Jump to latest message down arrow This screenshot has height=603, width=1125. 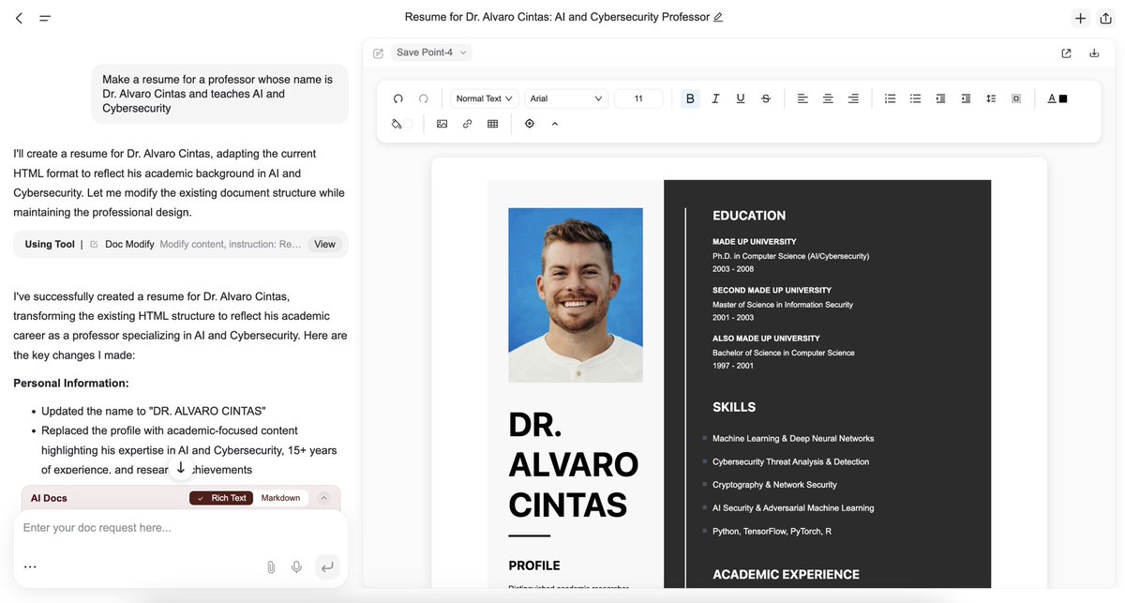coord(181,467)
